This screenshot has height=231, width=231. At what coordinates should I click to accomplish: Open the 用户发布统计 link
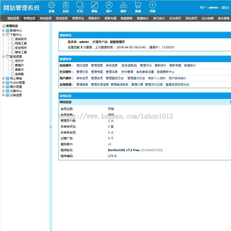coord(177,78)
